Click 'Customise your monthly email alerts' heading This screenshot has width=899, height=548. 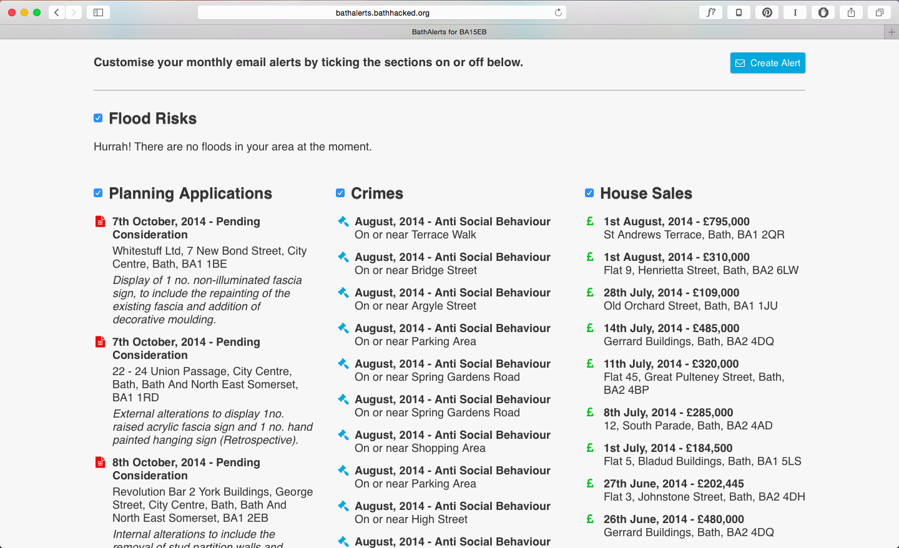308,62
